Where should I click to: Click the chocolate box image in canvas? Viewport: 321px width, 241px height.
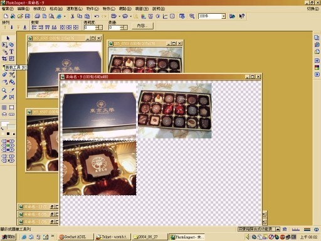tap(175, 110)
